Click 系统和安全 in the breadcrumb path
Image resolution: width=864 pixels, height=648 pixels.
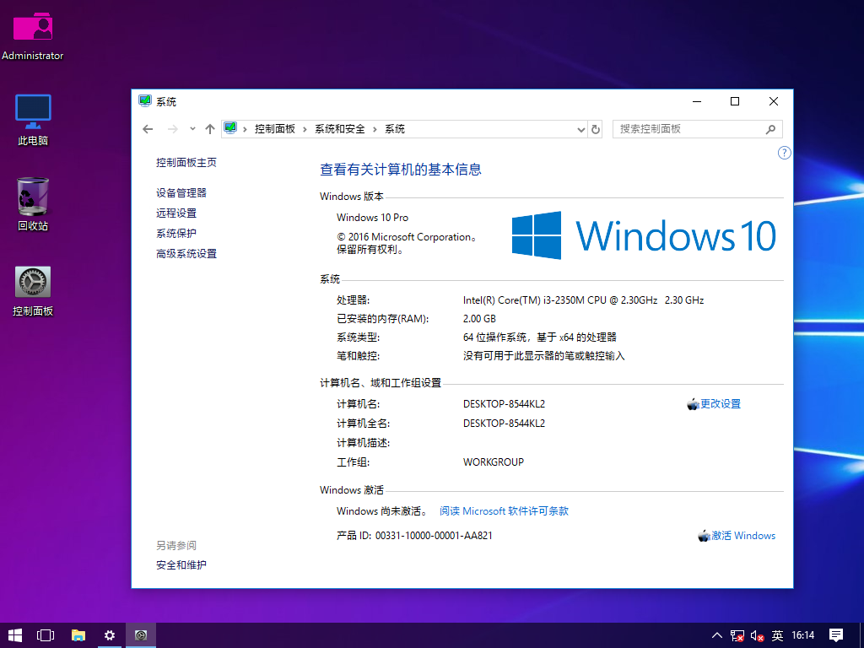pos(340,129)
